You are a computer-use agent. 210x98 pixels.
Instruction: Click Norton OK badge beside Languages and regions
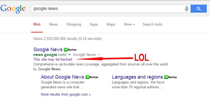point(170,77)
